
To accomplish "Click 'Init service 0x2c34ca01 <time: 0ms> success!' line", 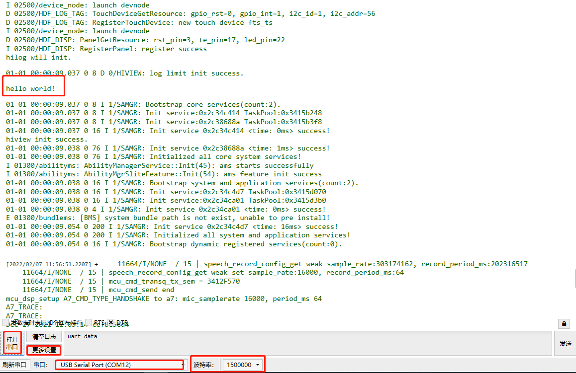I will [166, 209].
